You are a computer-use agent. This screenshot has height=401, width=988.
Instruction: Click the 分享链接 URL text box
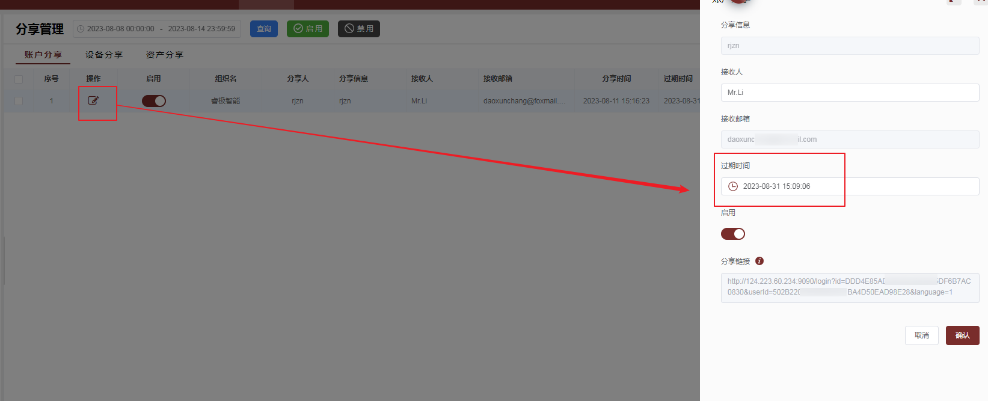850,287
